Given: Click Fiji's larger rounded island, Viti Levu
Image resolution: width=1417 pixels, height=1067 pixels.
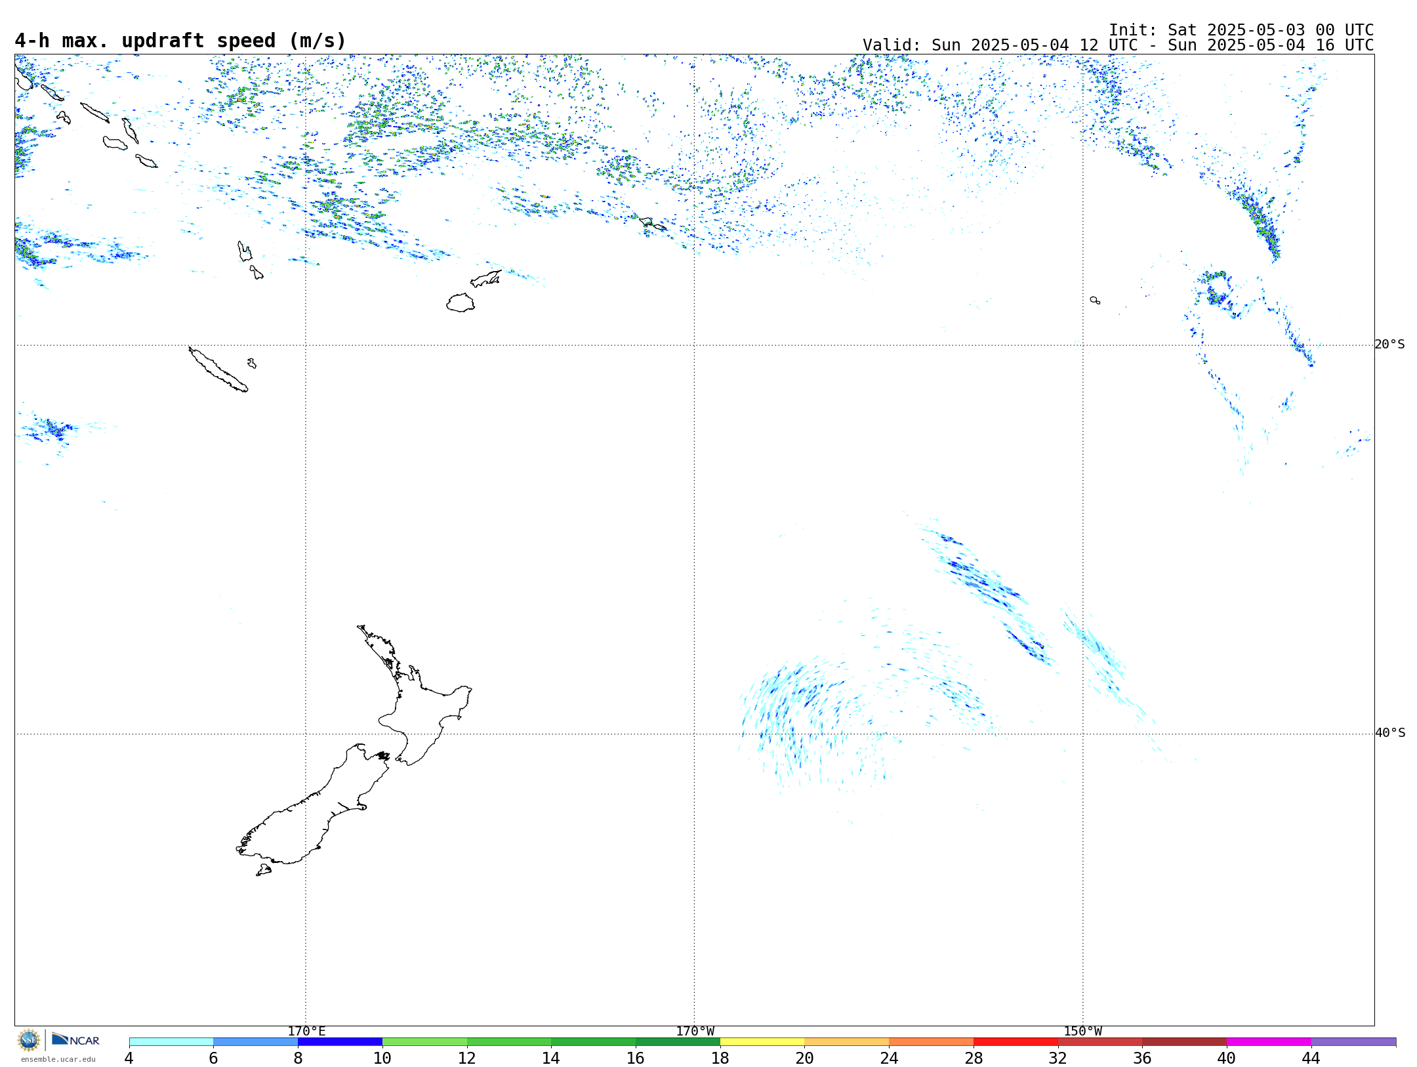Looking at the screenshot, I should click(x=461, y=303).
